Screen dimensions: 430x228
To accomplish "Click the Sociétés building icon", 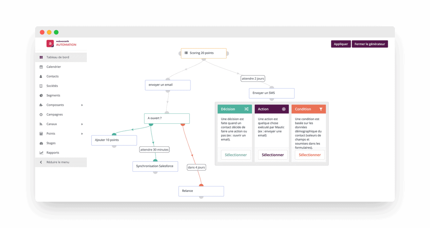I will tap(41, 86).
